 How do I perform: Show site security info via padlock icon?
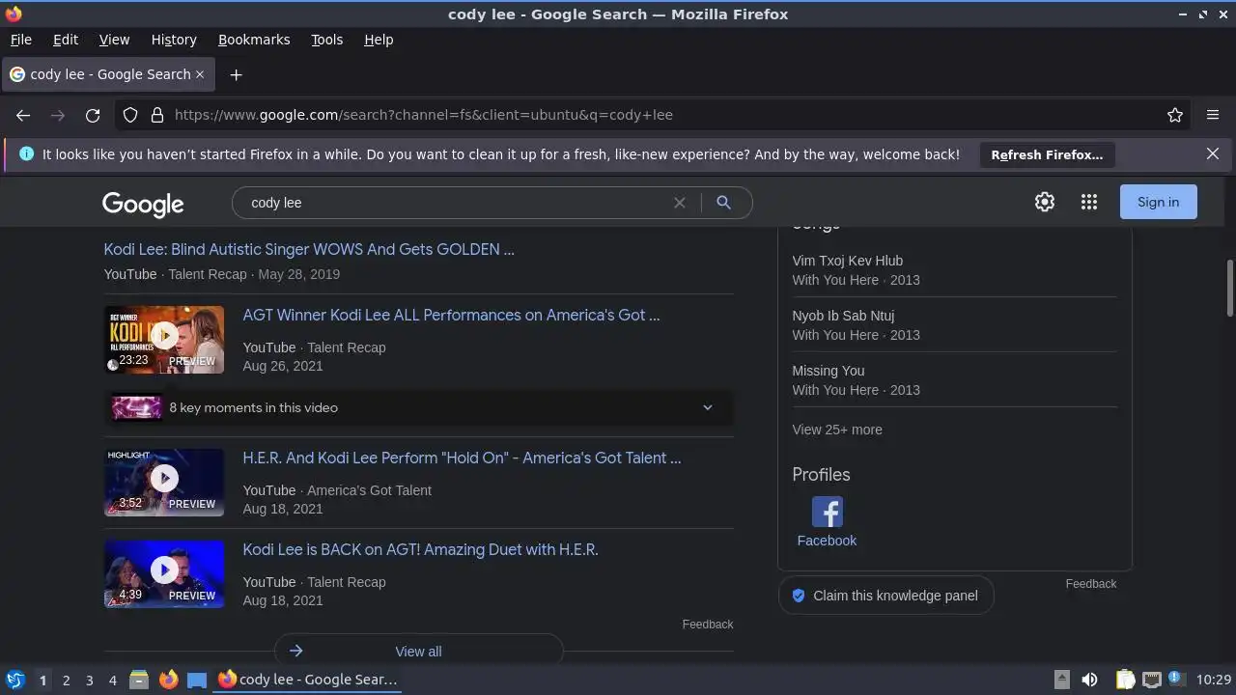pyautogui.click(x=157, y=115)
